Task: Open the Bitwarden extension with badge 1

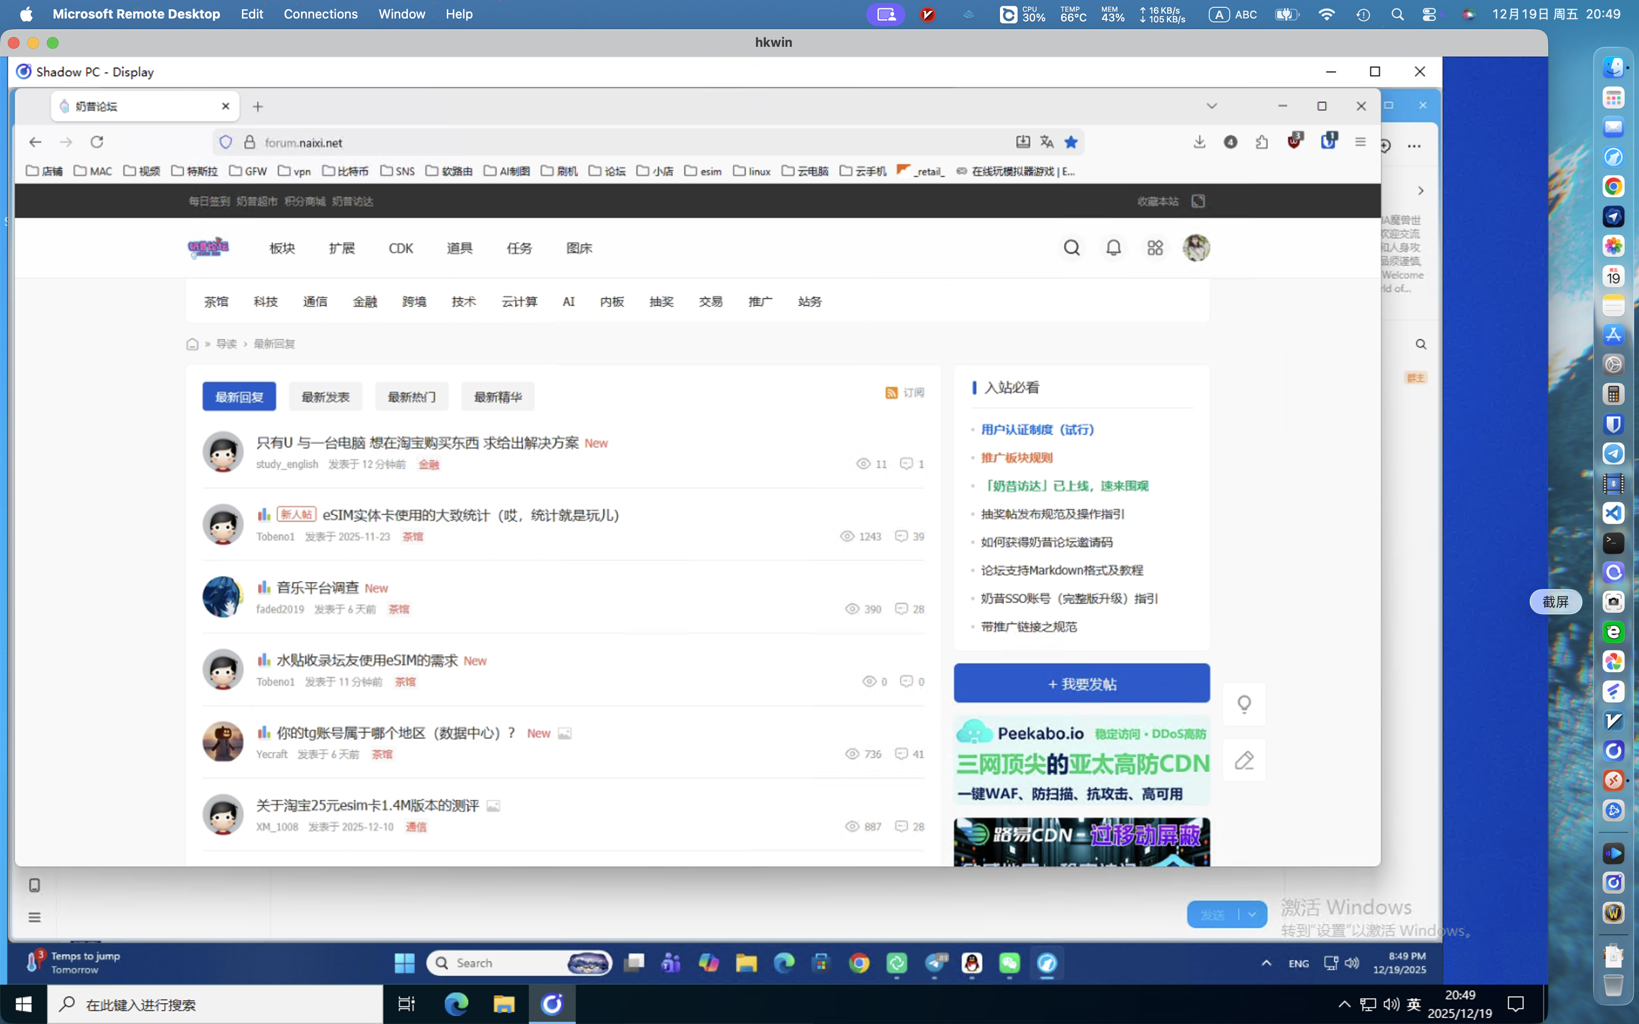Action: click(x=1329, y=142)
